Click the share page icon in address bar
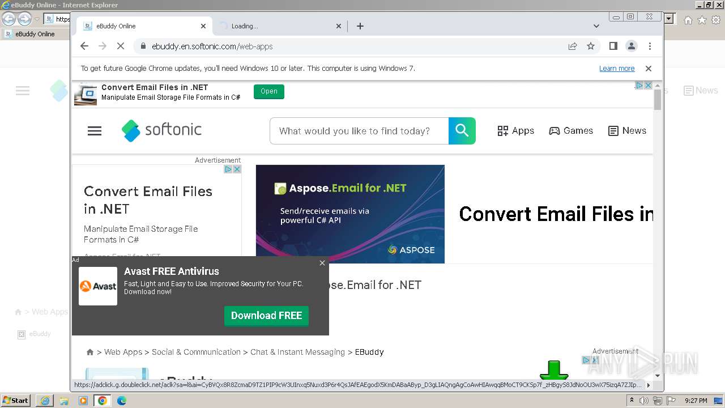 (x=573, y=46)
